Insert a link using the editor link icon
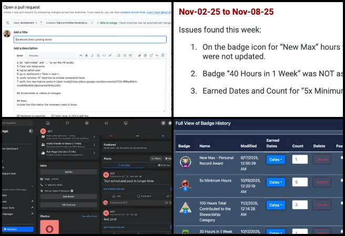This screenshot has width=345, height=236. click(x=109, y=55)
